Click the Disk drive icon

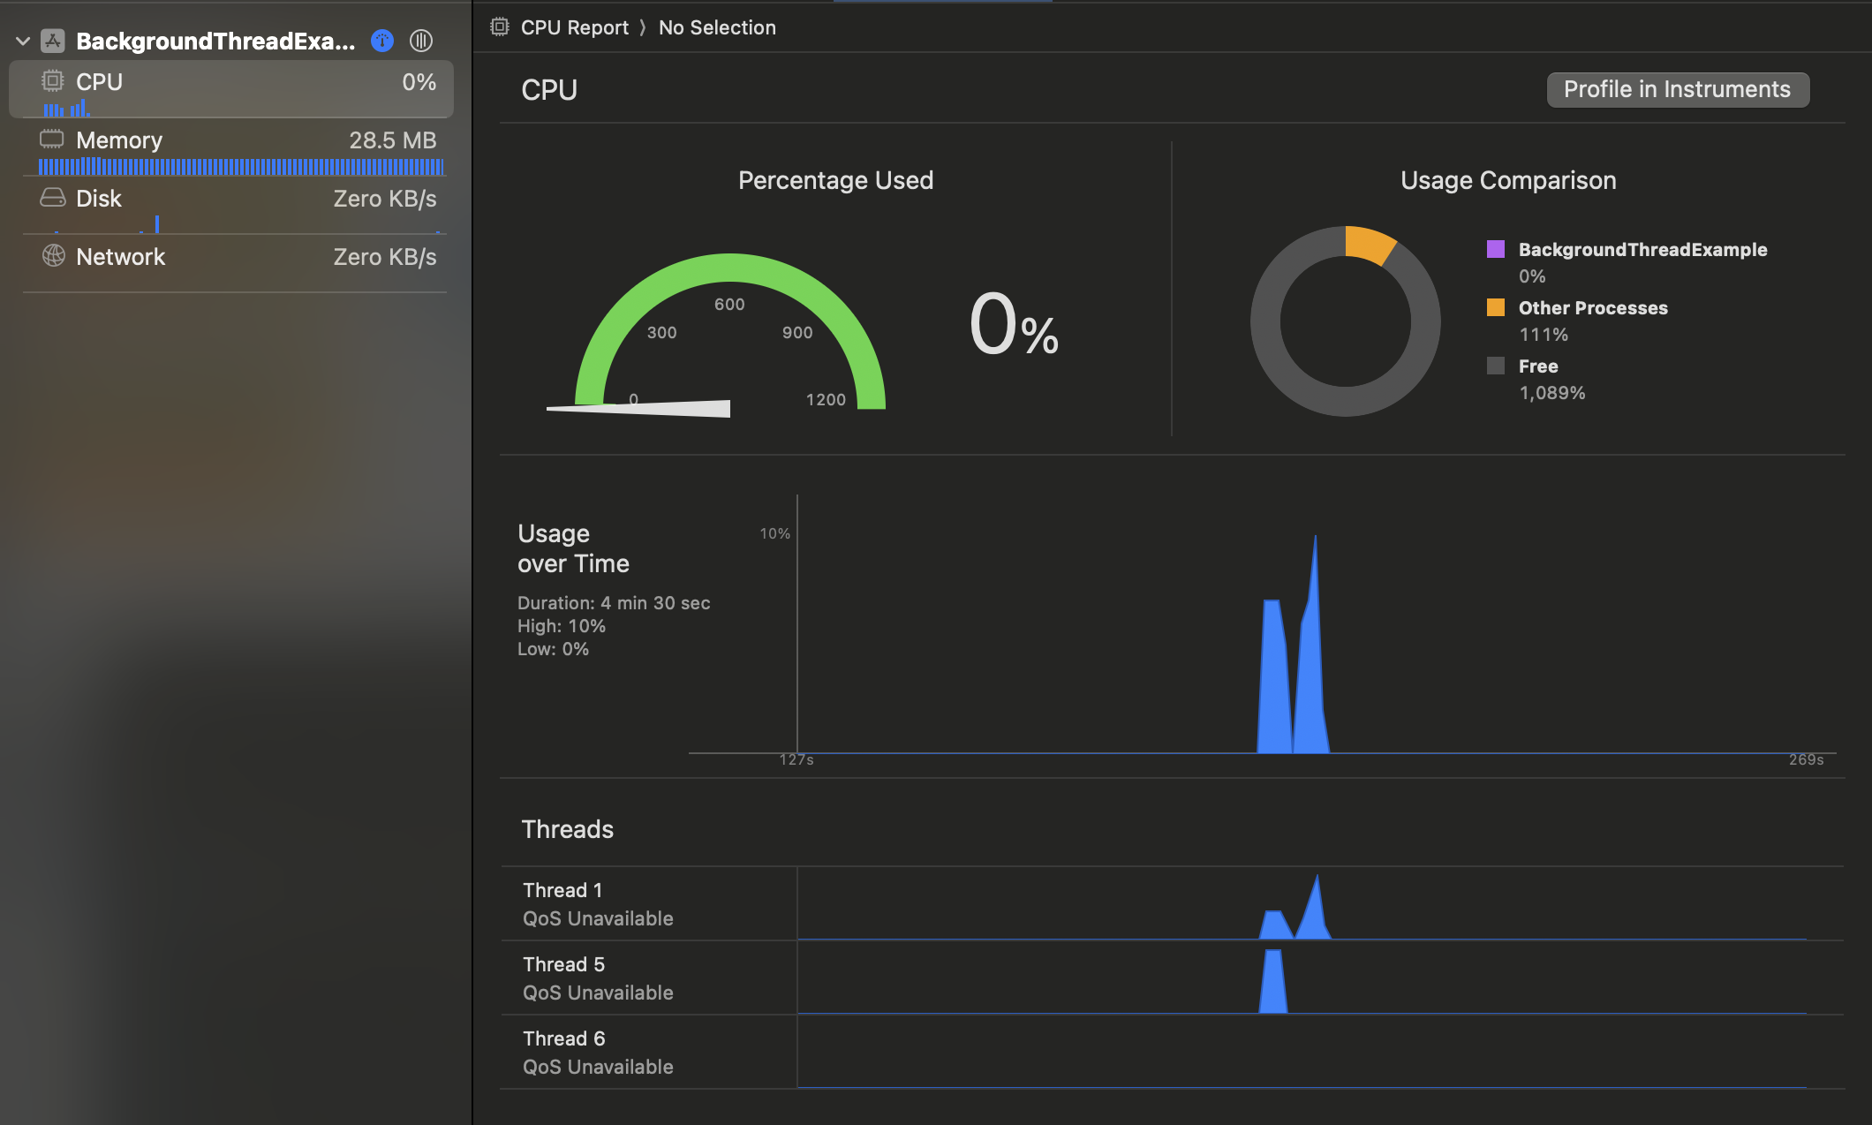[x=52, y=198]
